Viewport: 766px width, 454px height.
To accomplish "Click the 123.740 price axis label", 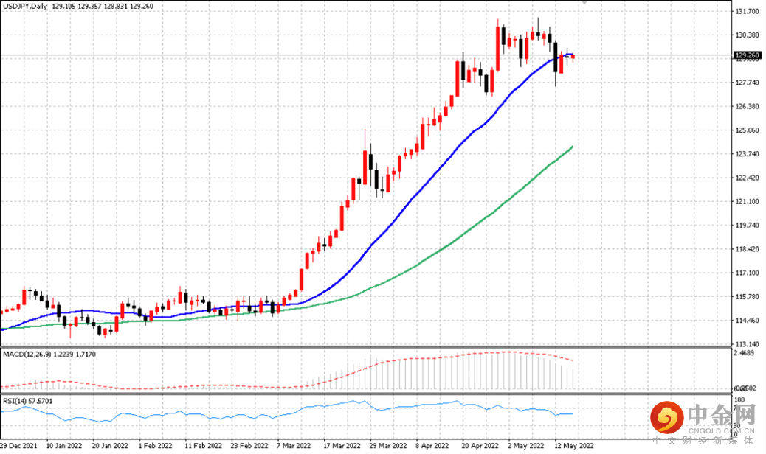I will coord(748,153).
